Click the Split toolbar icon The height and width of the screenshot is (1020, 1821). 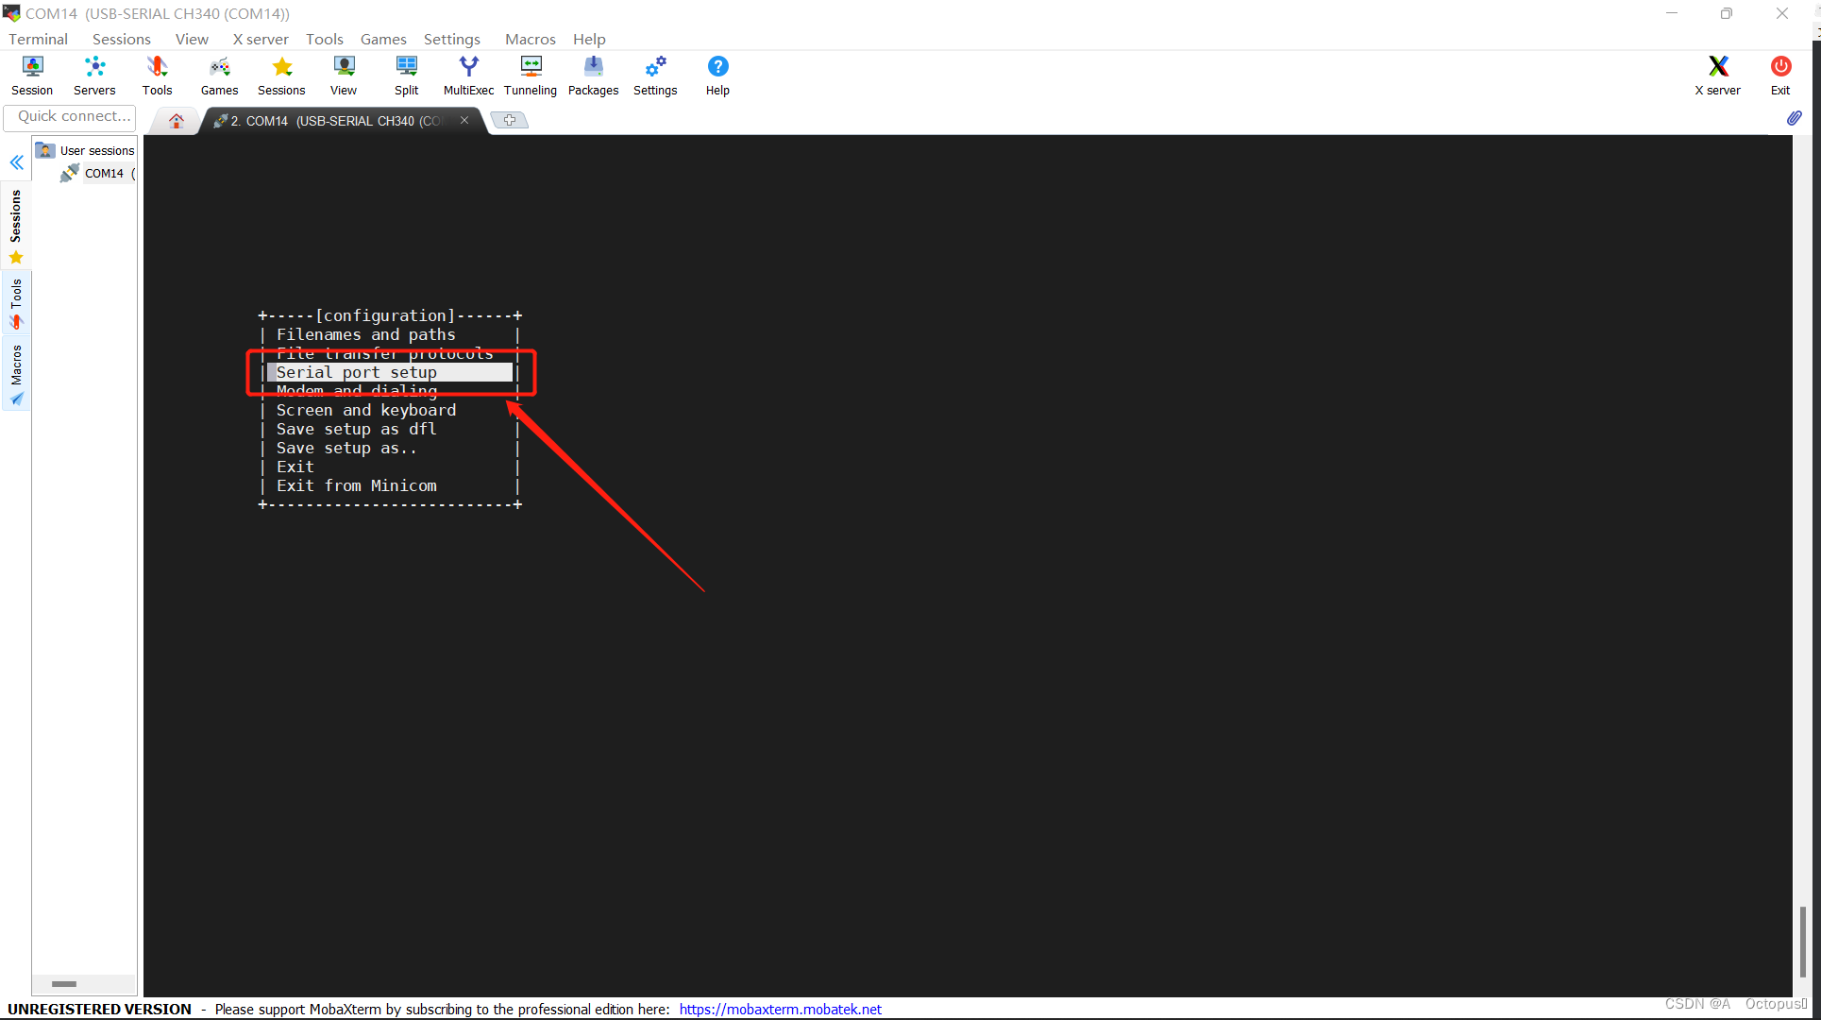point(407,76)
